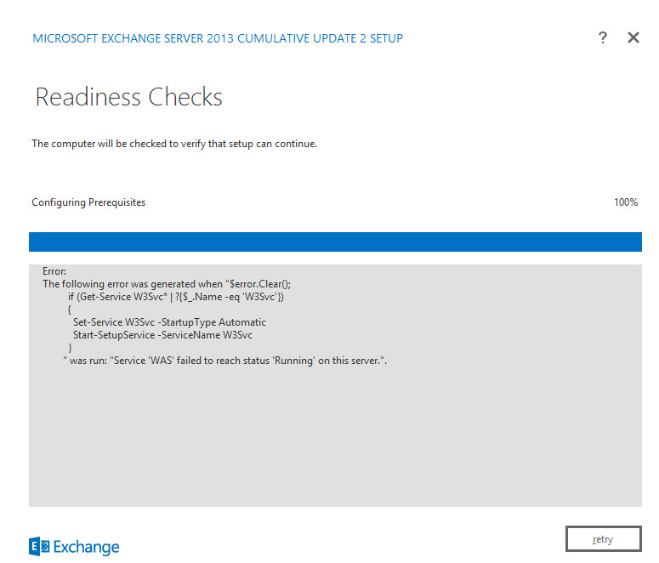The image size is (659, 563).
Task: Click the "Service 'WAS' failed to reach status" line
Action: tap(224, 361)
